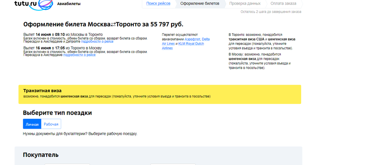Click the Выберите тип поездки heading
This screenshot has height=165, width=385.
point(57,113)
